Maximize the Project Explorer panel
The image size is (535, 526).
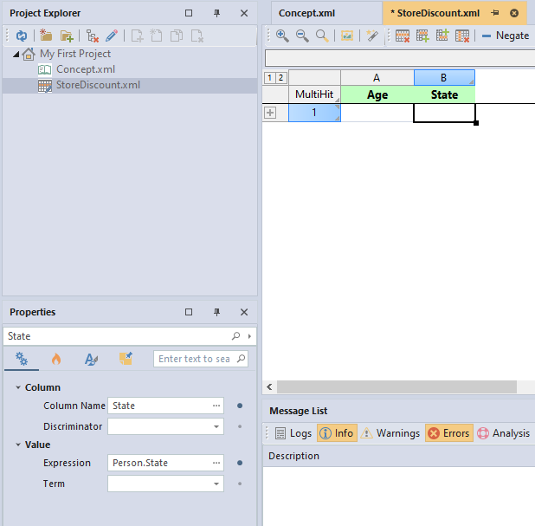189,13
